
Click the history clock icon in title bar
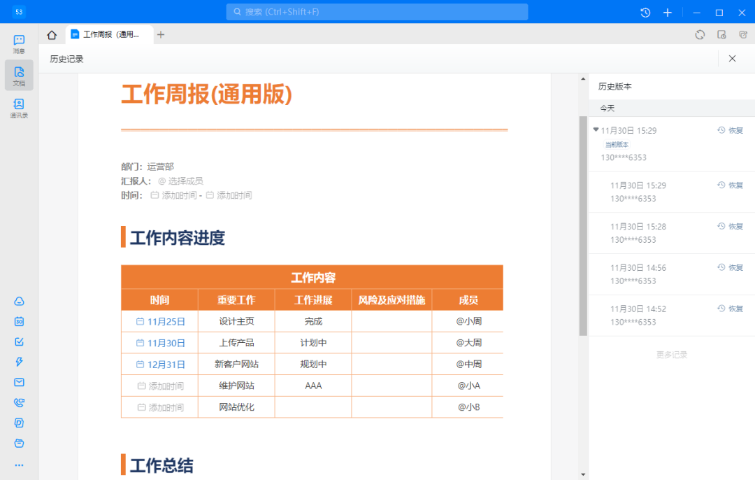[x=645, y=13]
